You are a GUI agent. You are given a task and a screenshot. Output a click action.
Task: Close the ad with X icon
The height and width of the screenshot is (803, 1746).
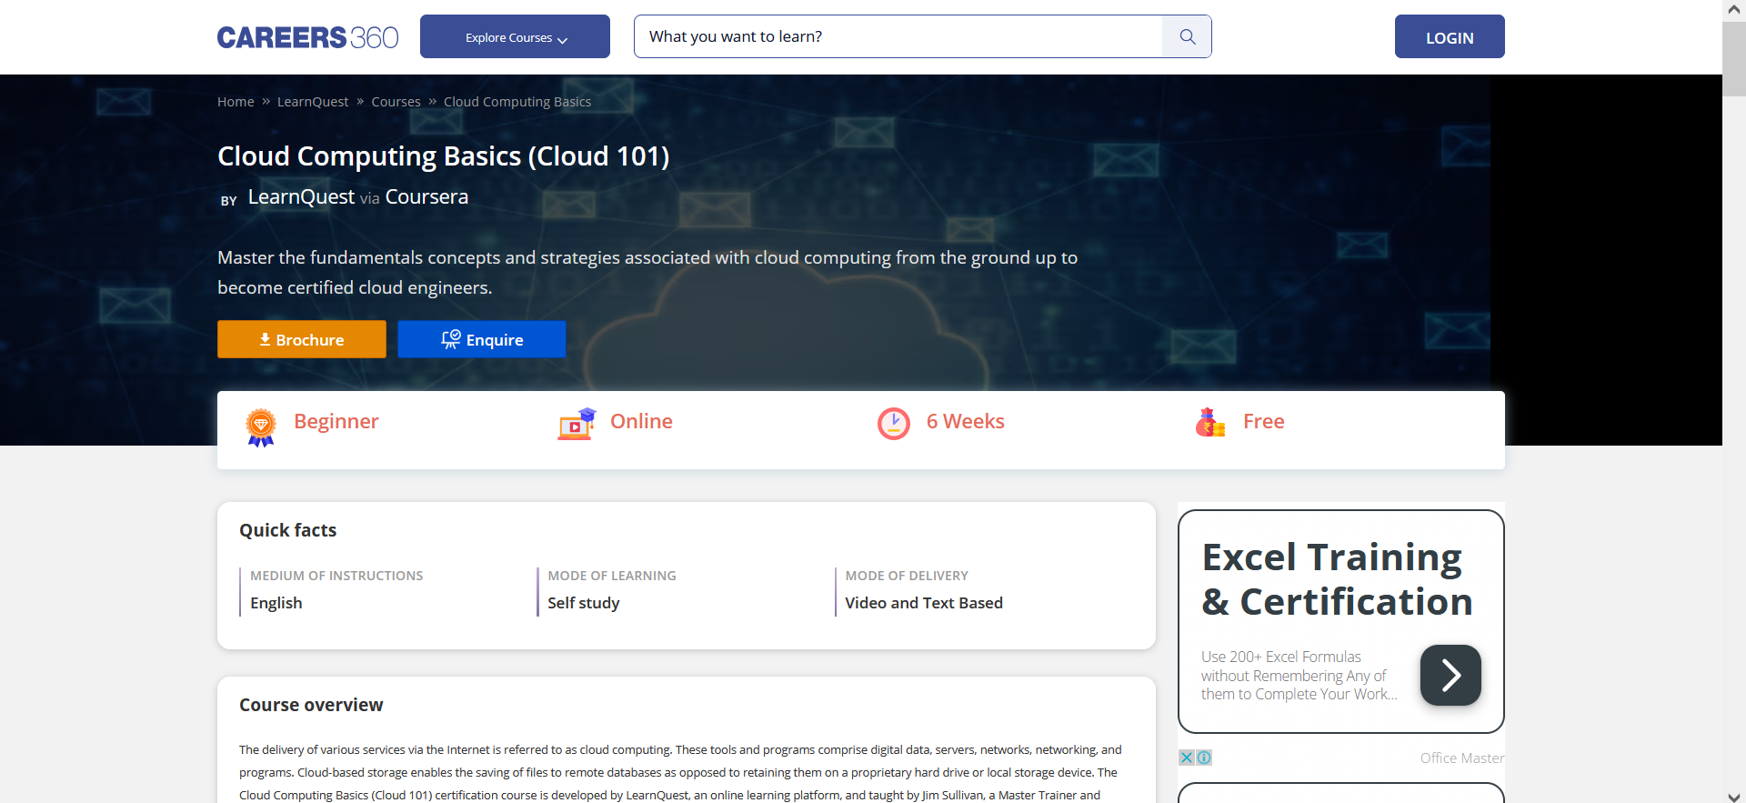click(x=1187, y=758)
